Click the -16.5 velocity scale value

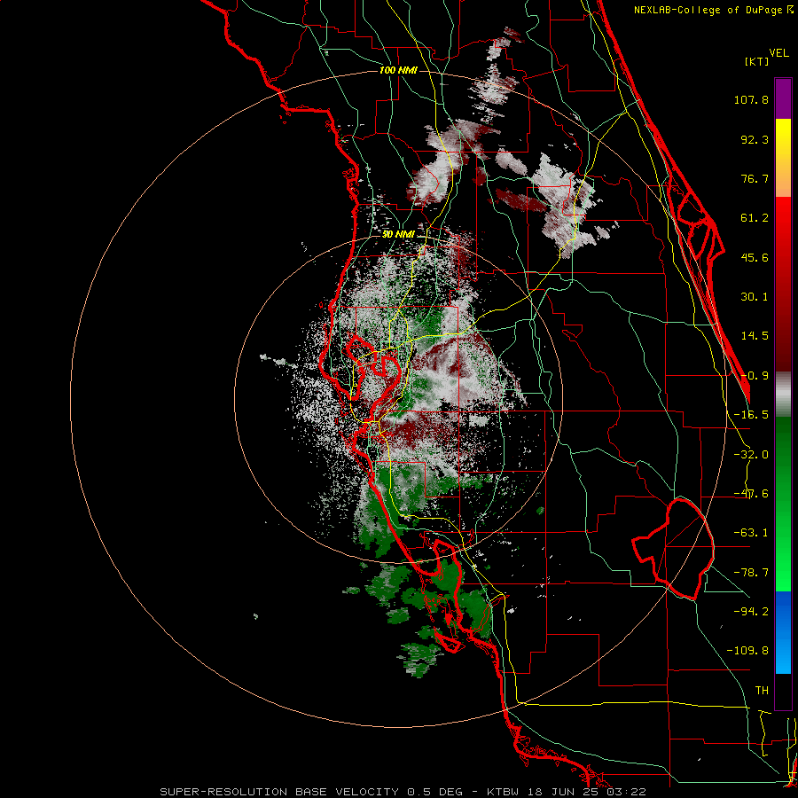coord(751,415)
